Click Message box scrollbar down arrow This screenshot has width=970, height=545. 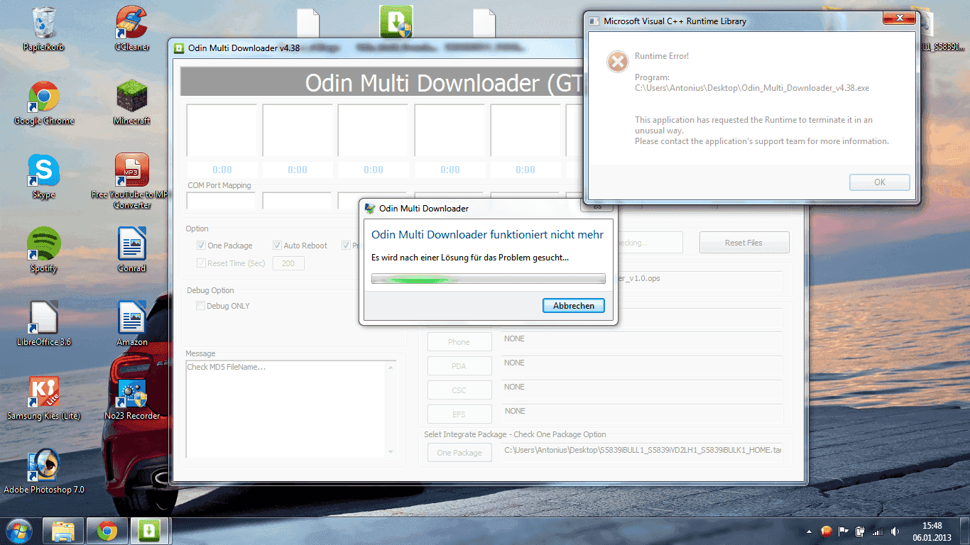point(391,453)
